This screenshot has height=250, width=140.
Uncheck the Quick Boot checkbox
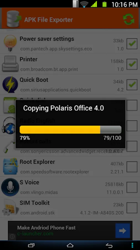[x=132, y=85]
